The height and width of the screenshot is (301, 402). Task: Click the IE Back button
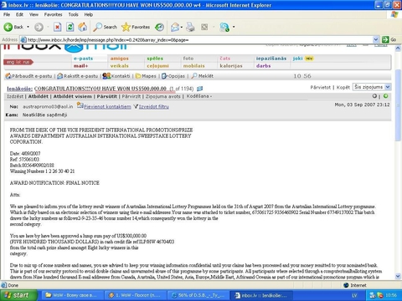click(x=13, y=27)
